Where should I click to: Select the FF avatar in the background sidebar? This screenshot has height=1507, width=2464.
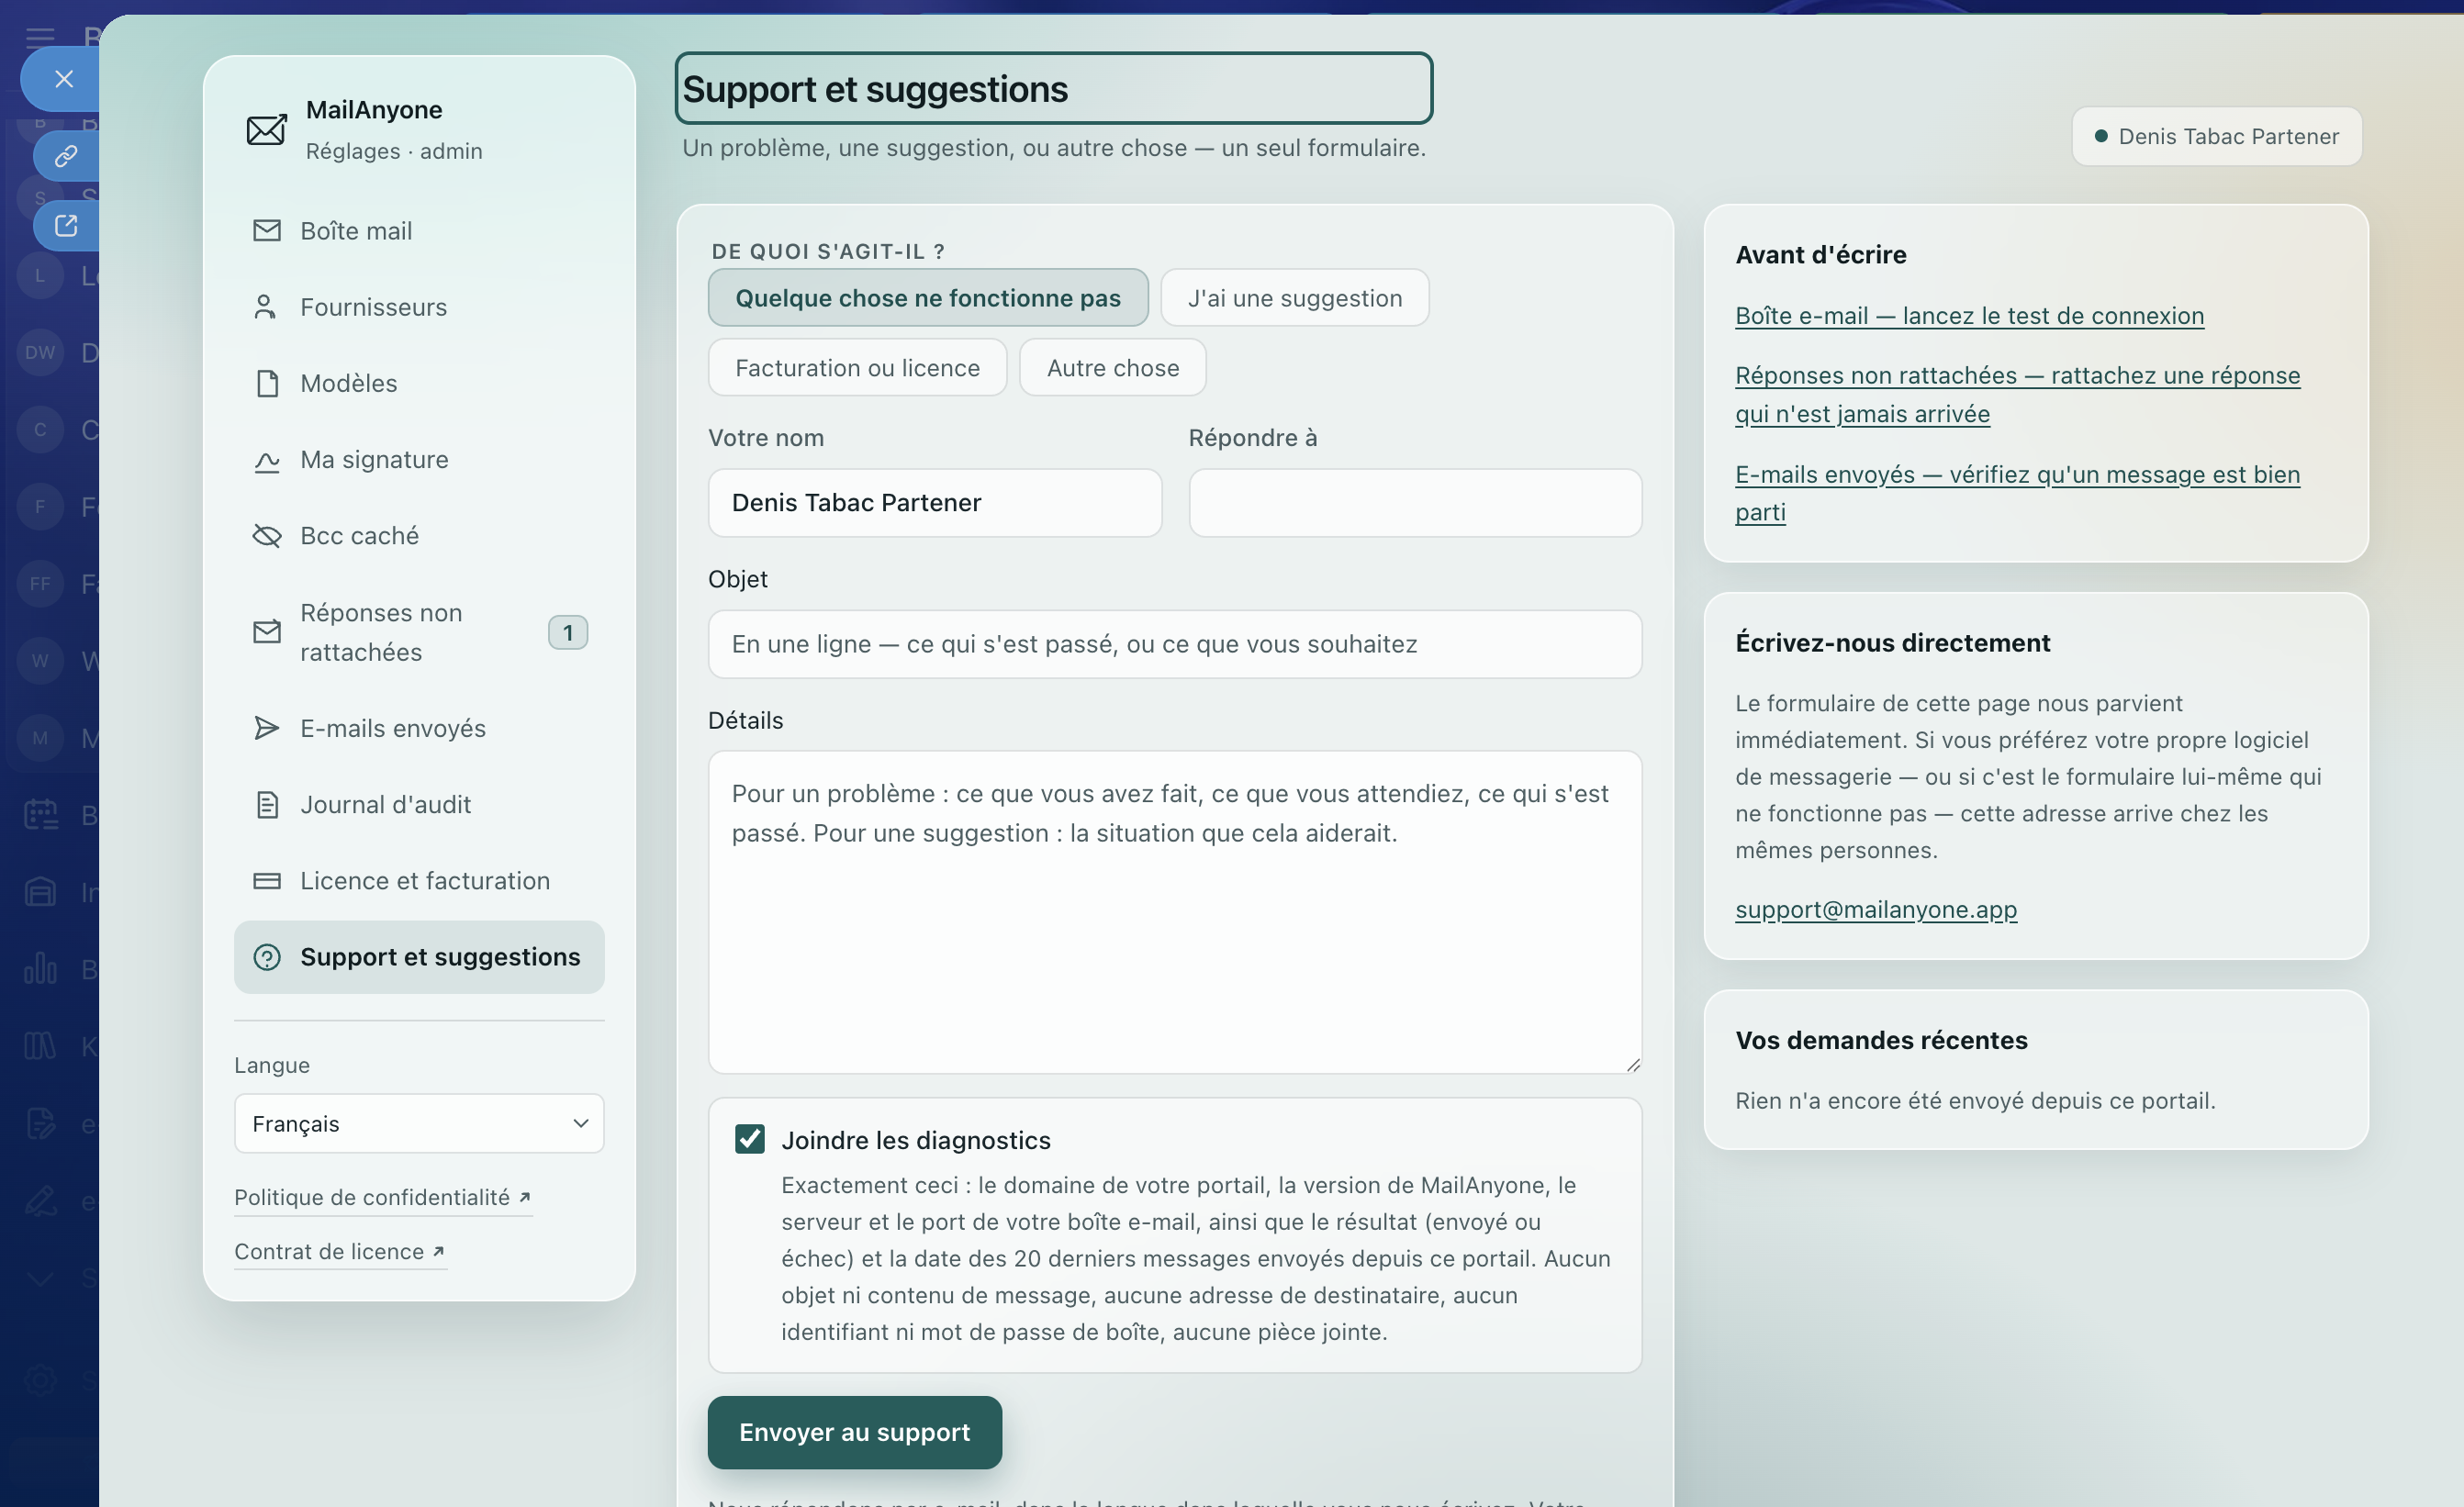point(40,583)
